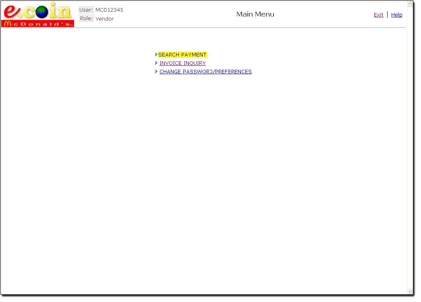This screenshot has height=302, width=421.
Task: Click the arrow bullet beside Search Payment
Action: click(156, 54)
